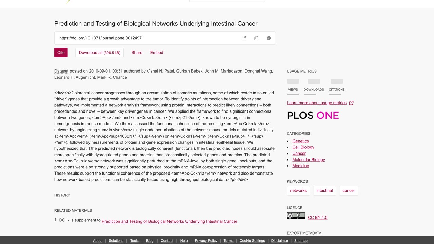Click the DOWNLOADS metric label

[x=314, y=90]
